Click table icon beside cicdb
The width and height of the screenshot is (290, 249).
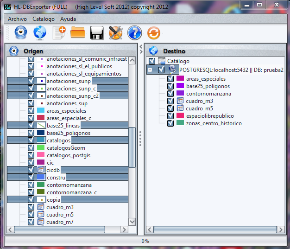(41, 170)
